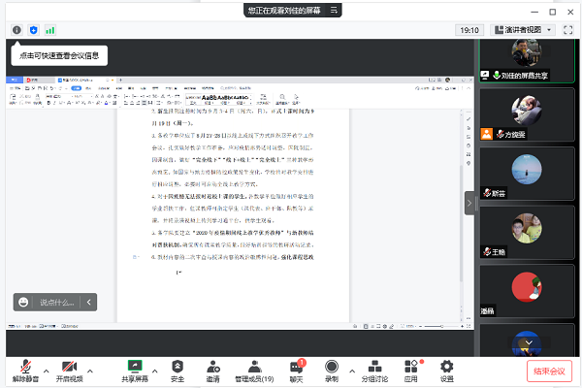Check the green network signal bars icon

pos(50,30)
